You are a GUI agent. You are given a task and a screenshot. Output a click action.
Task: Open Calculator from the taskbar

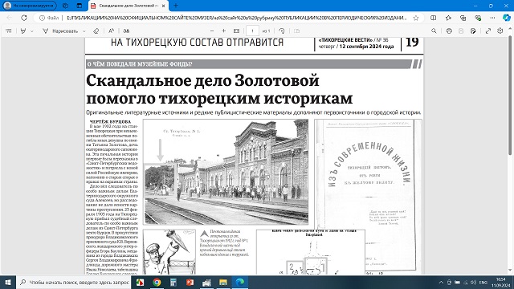pos(173,282)
